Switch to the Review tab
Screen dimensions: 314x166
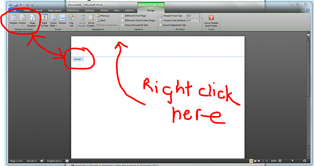(104, 10)
